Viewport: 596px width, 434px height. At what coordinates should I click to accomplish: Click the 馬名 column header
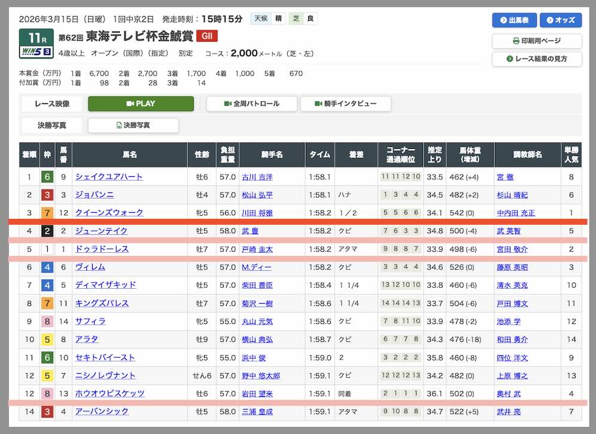coord(129,155)
